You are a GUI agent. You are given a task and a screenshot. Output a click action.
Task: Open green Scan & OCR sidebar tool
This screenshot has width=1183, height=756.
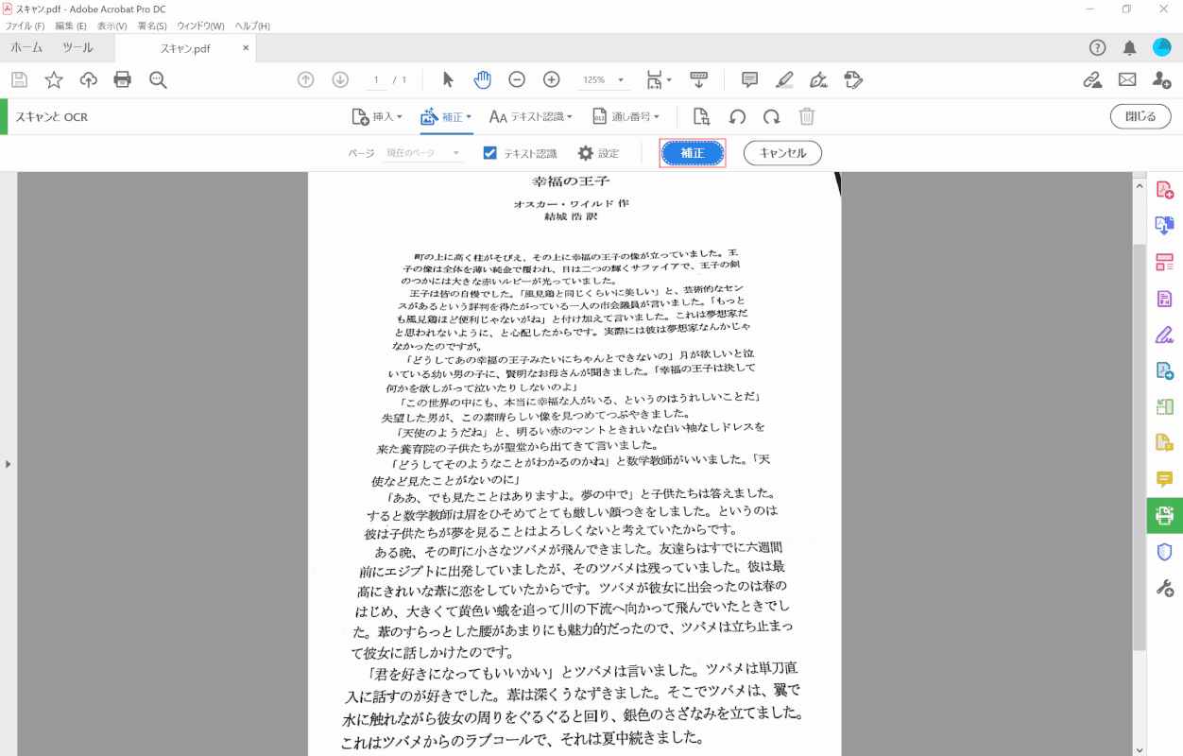click(1164, 516)
